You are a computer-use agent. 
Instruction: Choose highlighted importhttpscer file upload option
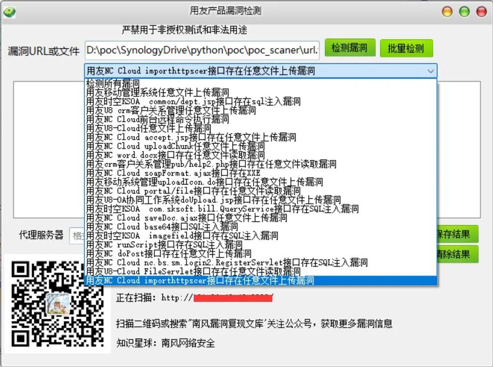pyautogui.click(x=260, y=280)
